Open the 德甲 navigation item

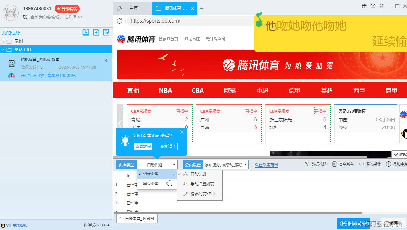click(295, 91)
